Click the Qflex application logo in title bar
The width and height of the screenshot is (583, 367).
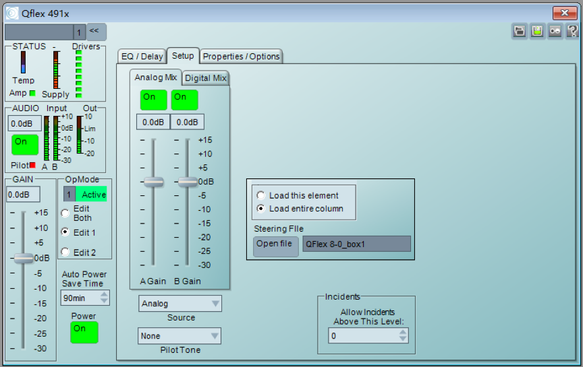click(x=12, y=13)
